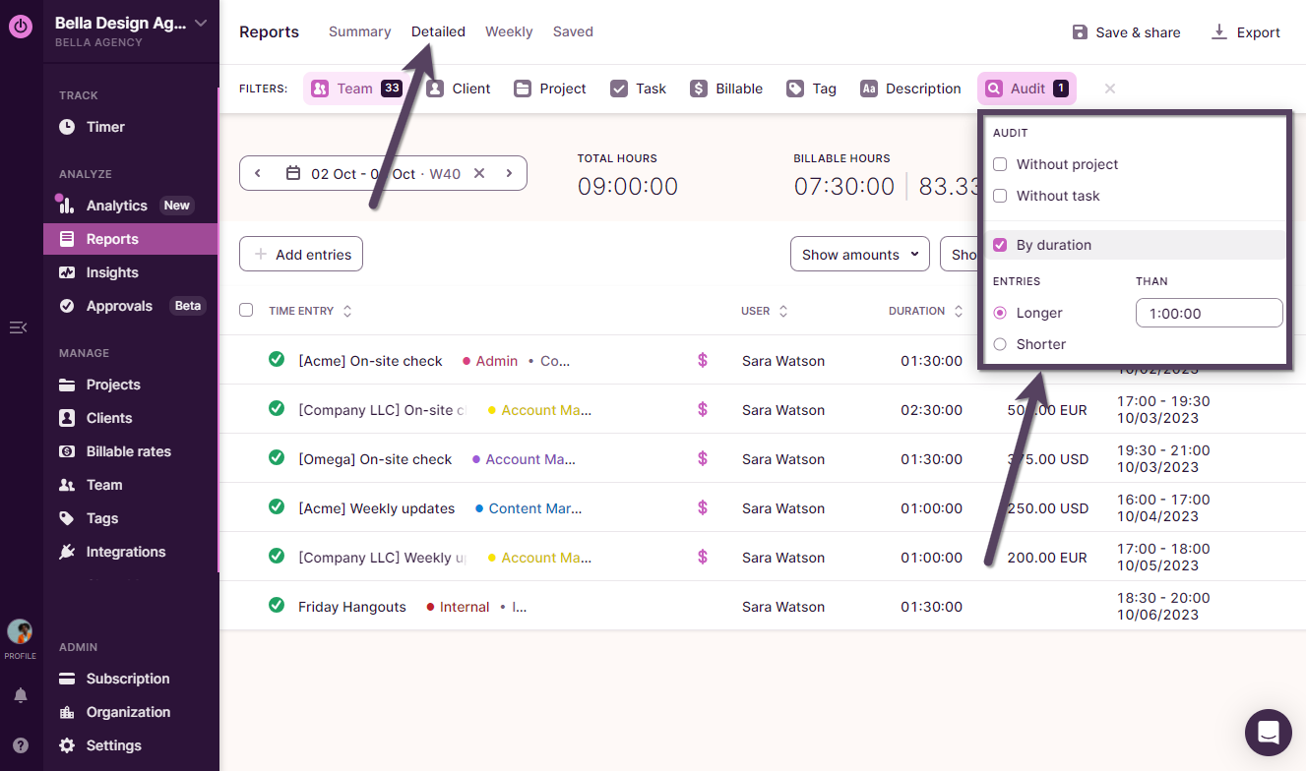The height and width of the screenshot is (771, 1306).
Task: Uncheck the By duration checkbox
Action: point(1000,245)
